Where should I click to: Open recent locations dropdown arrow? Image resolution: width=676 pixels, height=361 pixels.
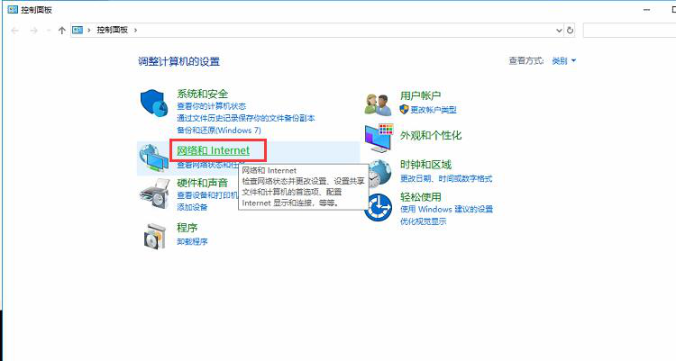pyautogui.click(x=49, y=31)
